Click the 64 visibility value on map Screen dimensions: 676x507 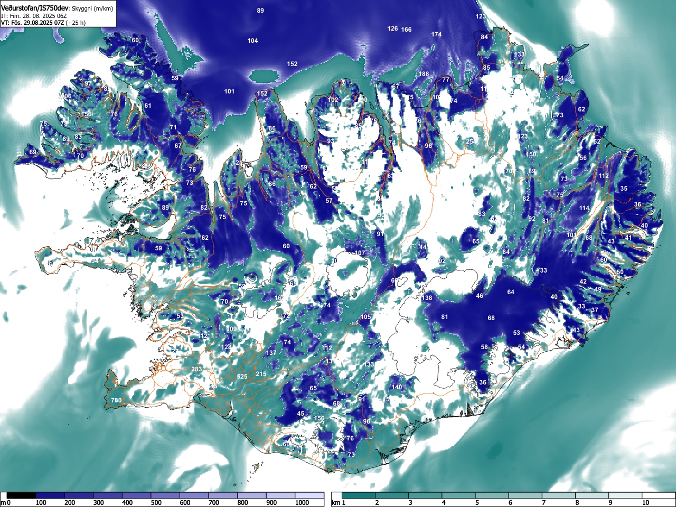511,292
